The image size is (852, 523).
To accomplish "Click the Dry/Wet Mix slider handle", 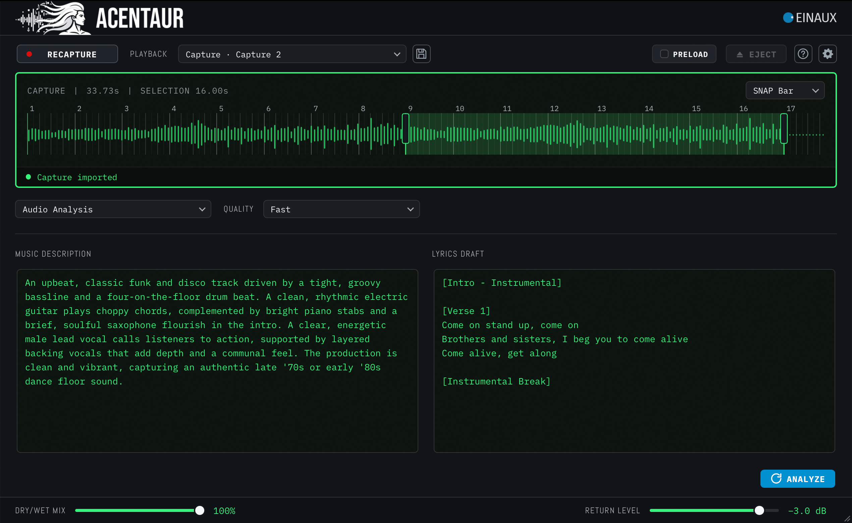I will click(x=200, y=511).
